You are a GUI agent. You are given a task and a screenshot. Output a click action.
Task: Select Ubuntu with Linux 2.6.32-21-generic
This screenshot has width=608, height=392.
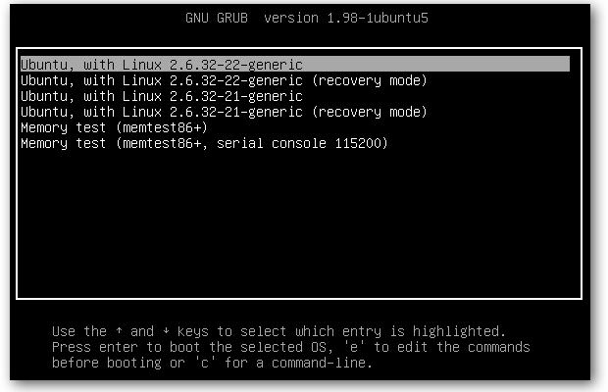162,96
